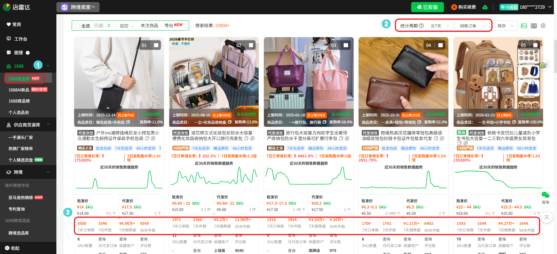Open the 近7天 period dropdown
Image resolution: width=557 pixels, height=254 pixels.
[440, 26]
